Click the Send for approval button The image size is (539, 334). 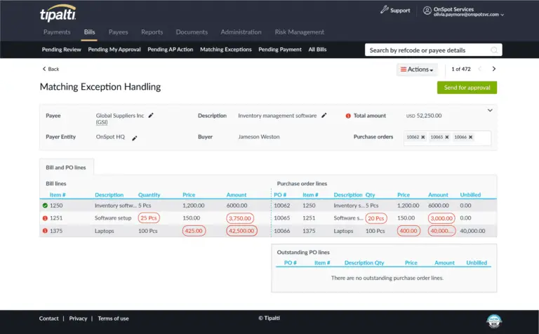click(467, 88)
